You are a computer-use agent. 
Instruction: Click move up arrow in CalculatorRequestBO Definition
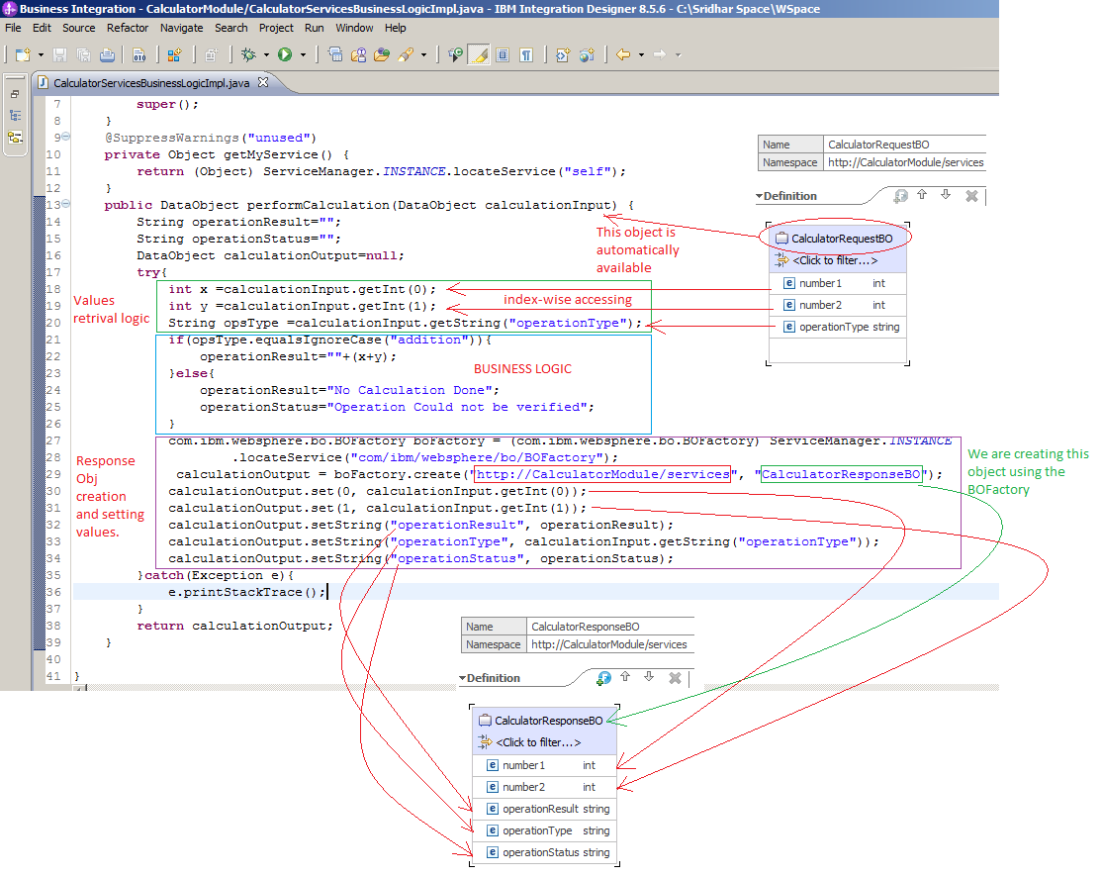coord(922,195)
